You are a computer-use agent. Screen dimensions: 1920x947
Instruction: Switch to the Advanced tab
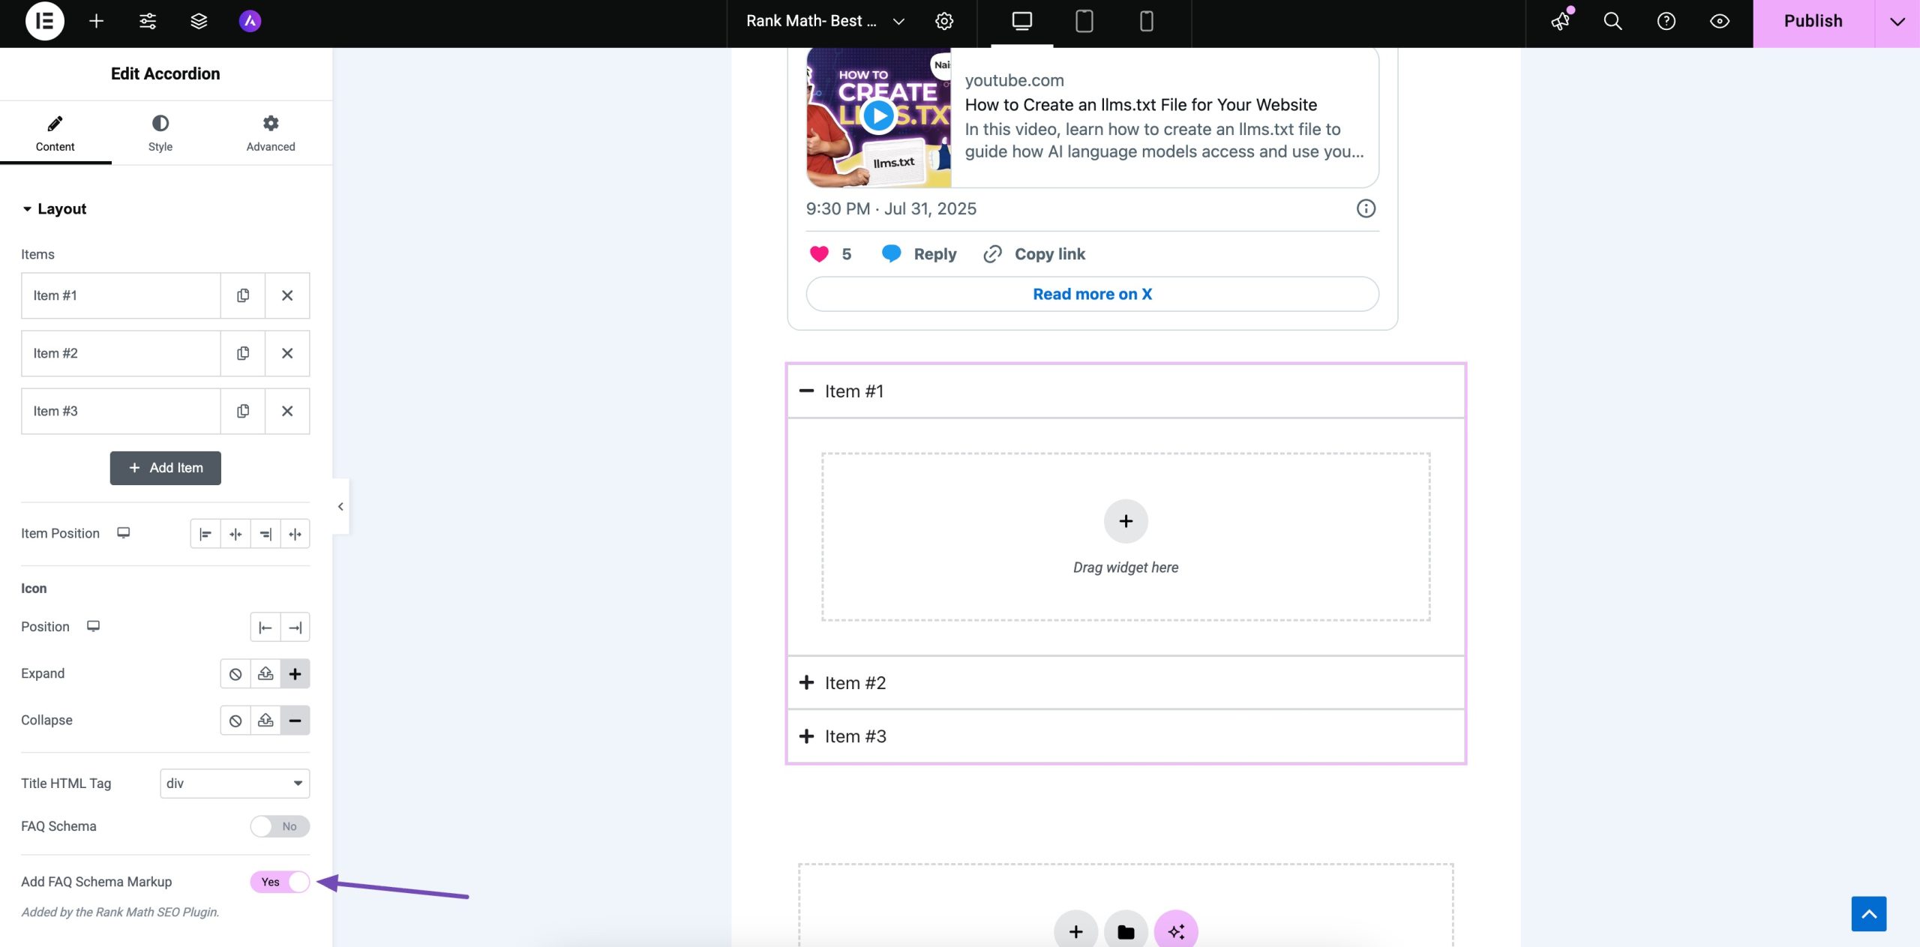tap(270, 133)
